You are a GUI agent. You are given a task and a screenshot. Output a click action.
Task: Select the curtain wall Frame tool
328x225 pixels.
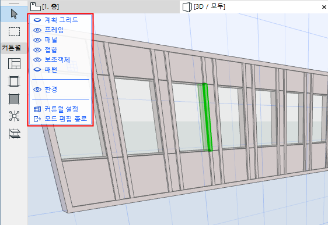coord(14,81)
